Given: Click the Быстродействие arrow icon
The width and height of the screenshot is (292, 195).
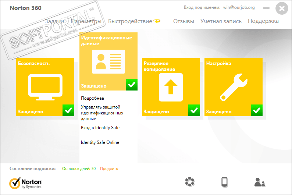Looking at the screenshot, I should (157, 21).
